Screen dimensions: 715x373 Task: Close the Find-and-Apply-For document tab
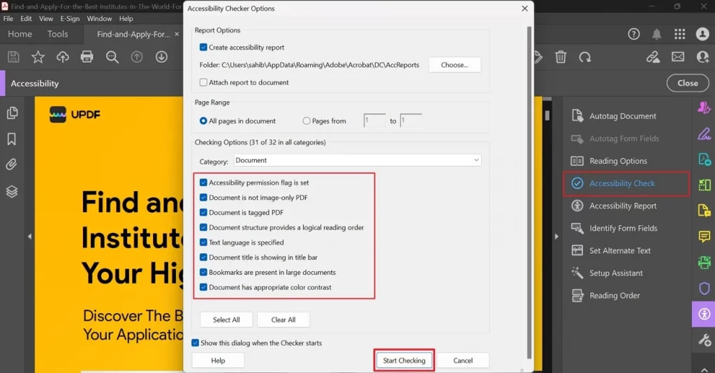177,34
